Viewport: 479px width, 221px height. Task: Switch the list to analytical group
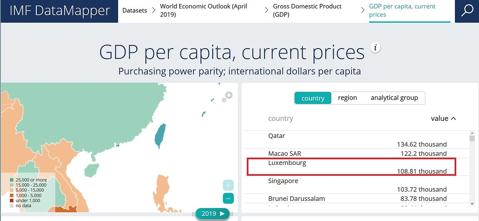click(x=394, y=98)
